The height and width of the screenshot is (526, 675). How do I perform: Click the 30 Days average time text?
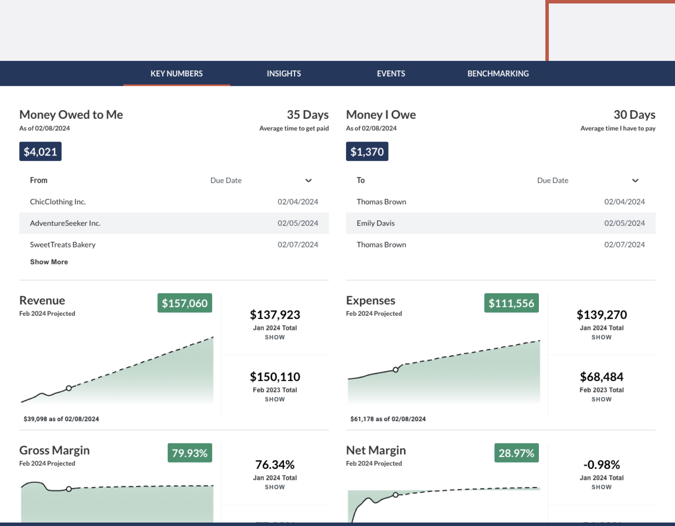pyautogui.click(x=634, y=115)
